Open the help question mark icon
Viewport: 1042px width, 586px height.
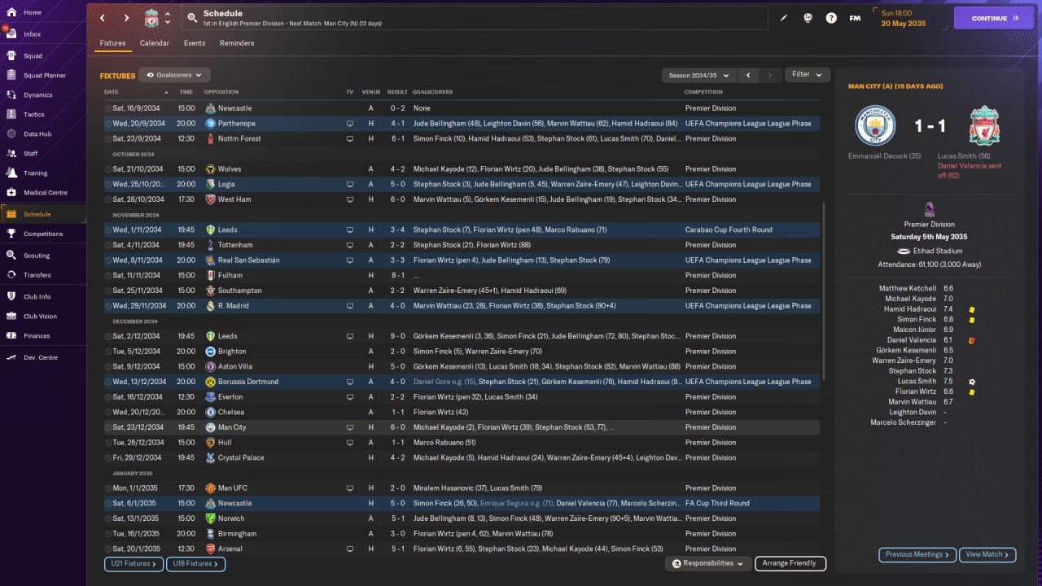point(831,18)
